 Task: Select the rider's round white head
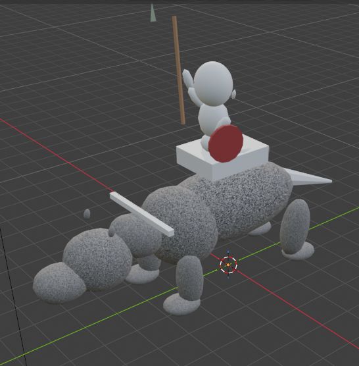[213, 83]
